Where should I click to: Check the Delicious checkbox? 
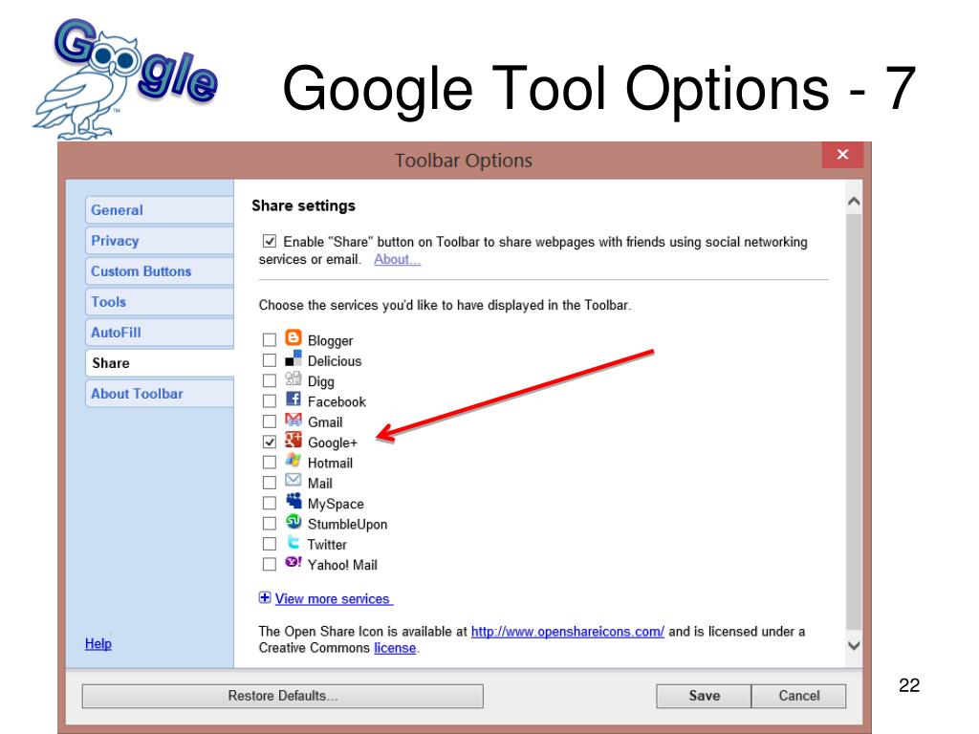click(x=269, y=360)
